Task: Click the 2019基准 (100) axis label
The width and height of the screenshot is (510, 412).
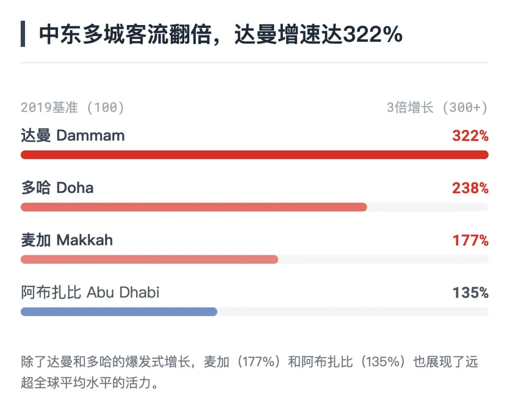Action: click(73, 107)
